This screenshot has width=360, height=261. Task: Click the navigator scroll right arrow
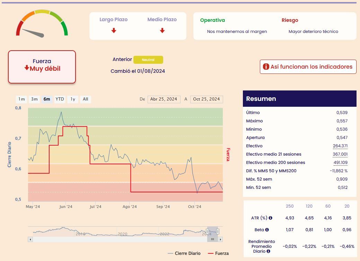pyautogui.click(x=220, y=240)
